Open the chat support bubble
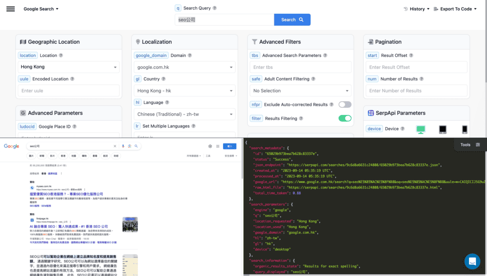The width and height of the screenshot is (487, 276). tap(472, 261)
